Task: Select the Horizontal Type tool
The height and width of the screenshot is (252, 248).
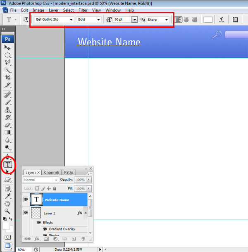Action: 8,164
